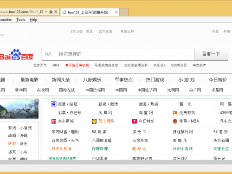Open the 最新电影 category tab
This screenshot has height=174, width=232.
click(29, 80)
